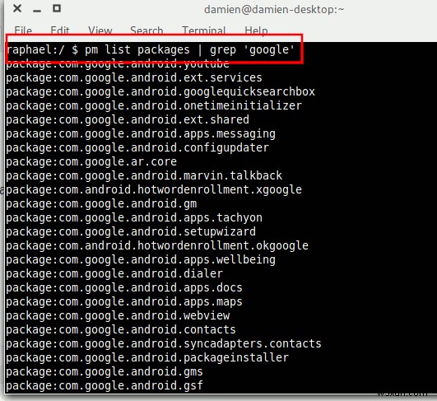The image size is (437, 401).
Task: Select the setupwizard package line
Action: pos(131,231)
